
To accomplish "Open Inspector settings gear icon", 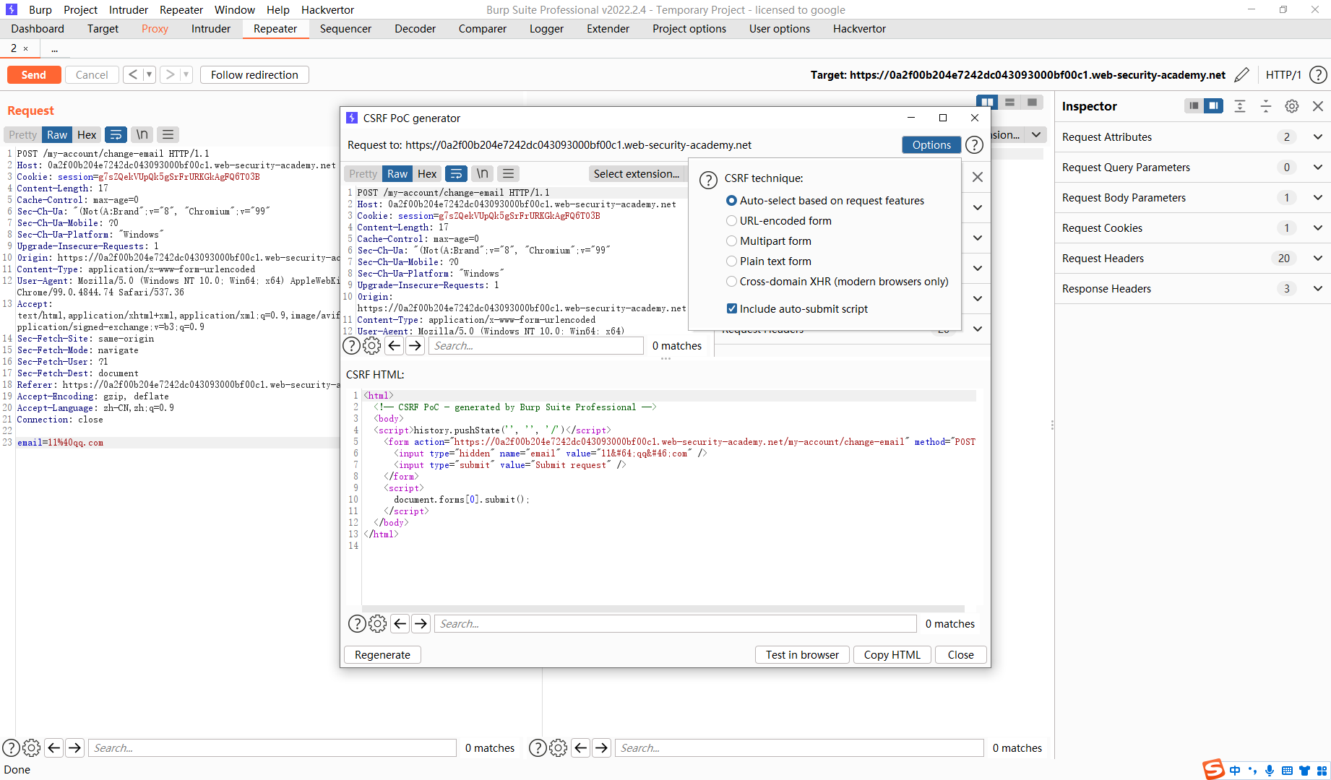I will pyautogui.click(x=1292, y=106).
